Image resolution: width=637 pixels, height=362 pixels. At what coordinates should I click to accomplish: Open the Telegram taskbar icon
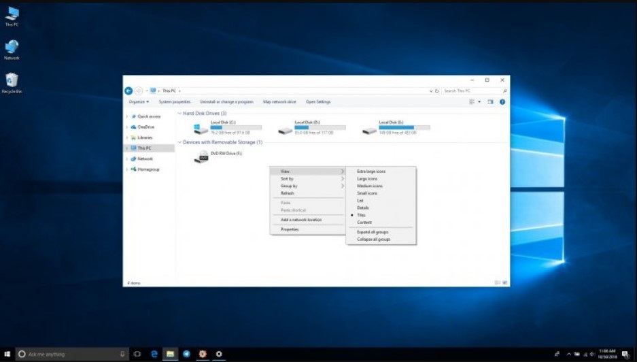tap(186, 354)
